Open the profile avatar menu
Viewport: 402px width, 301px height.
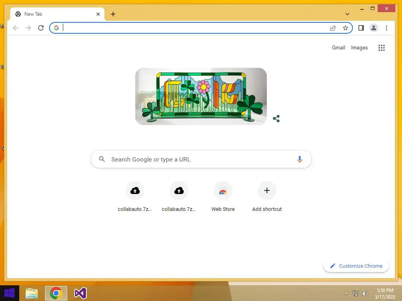click(x=374, y=28)
